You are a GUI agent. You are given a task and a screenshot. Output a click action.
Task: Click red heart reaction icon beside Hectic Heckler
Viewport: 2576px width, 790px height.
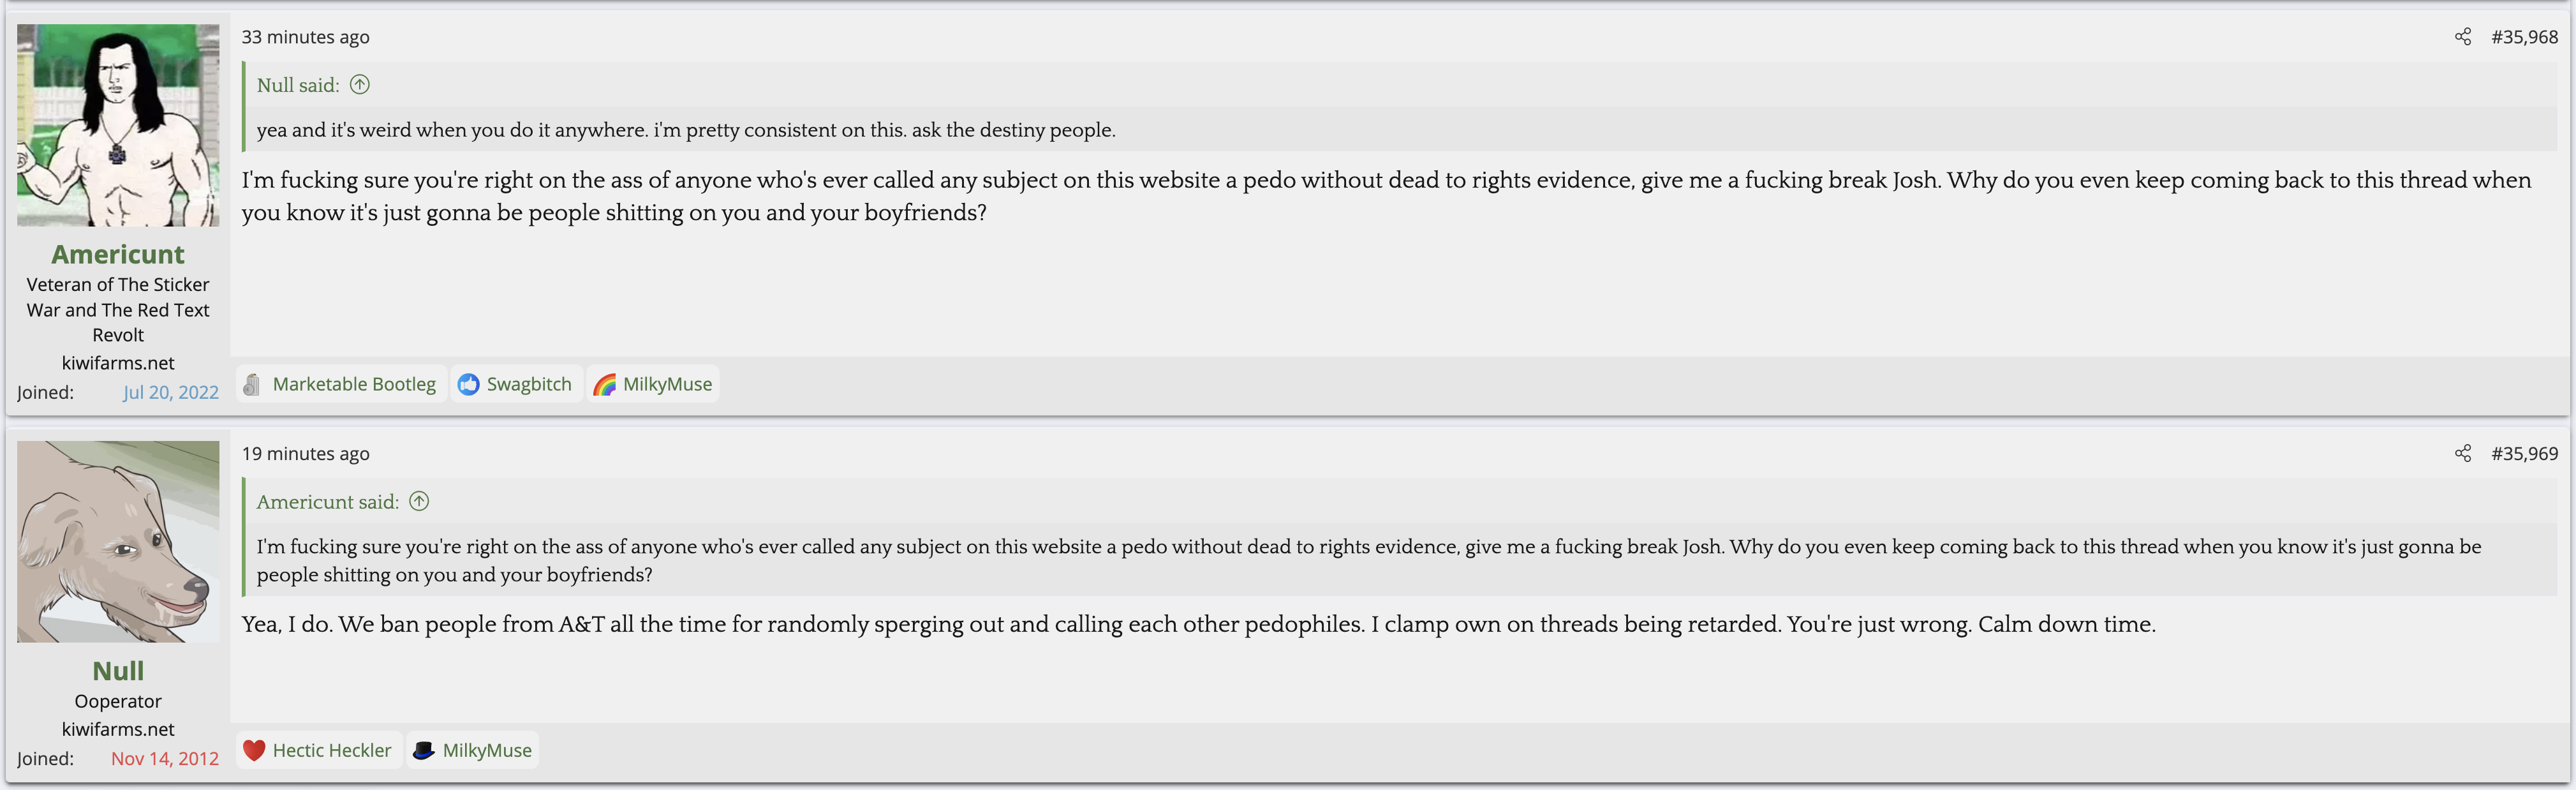(x=254, y=750)
